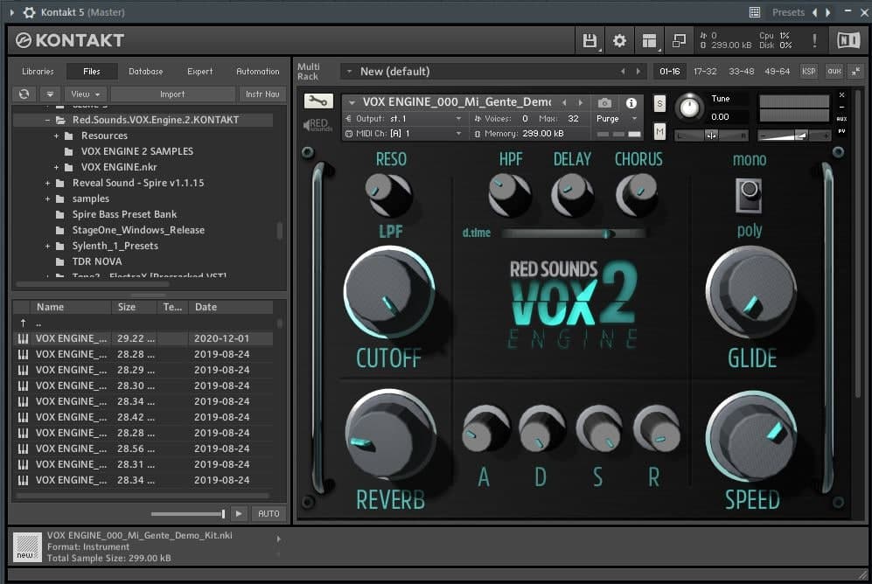872x584 pixels.
Task: Click the NI logo in the header
Action: [848, 40]
